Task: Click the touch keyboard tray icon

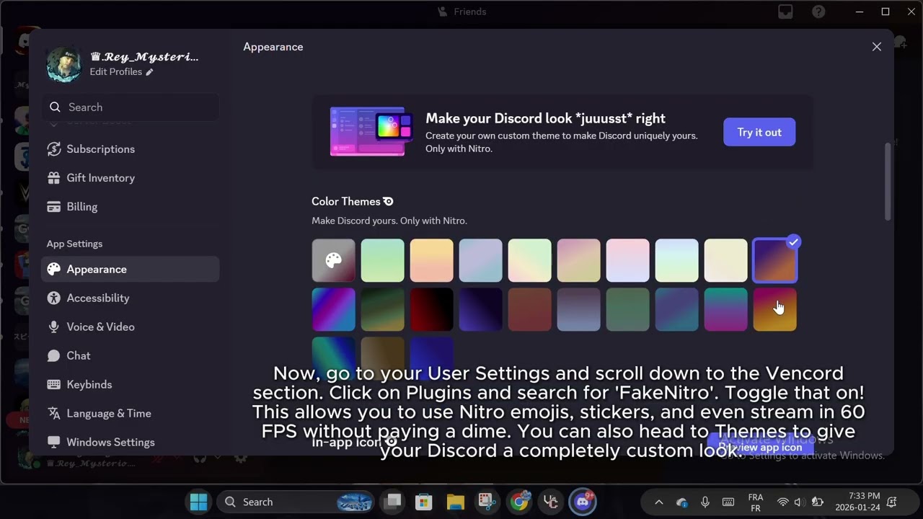Action: 728,502
